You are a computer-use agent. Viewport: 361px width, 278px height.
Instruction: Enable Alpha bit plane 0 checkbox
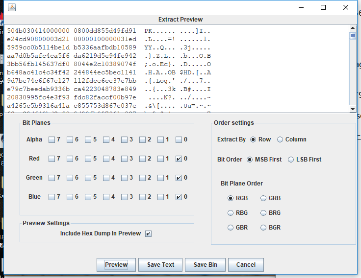179,139
